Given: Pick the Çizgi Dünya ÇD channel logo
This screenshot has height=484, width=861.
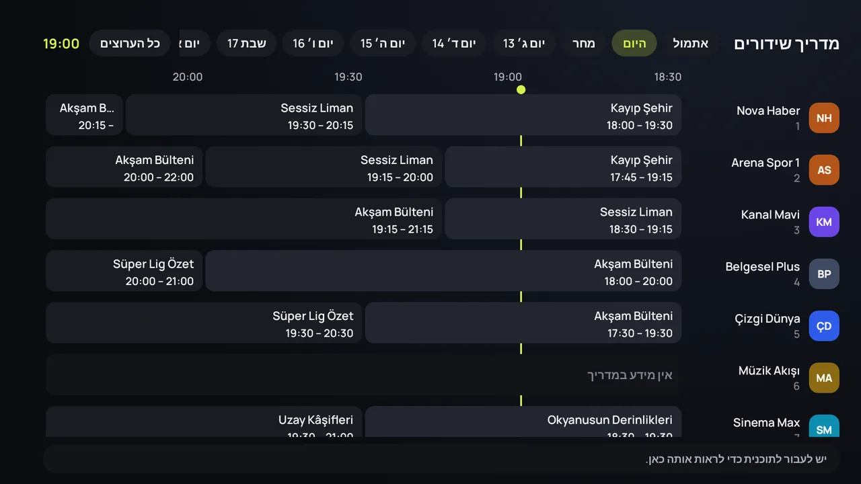Looking at the screenshot, I should coord(824,326).
